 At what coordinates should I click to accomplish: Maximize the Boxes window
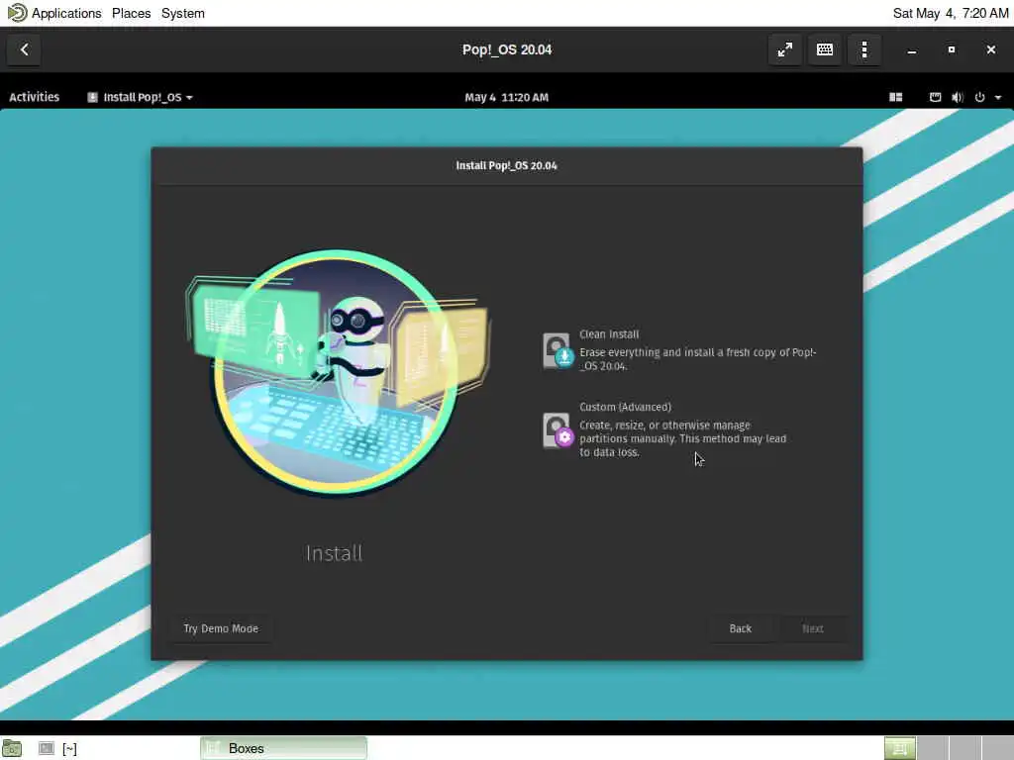952,49
